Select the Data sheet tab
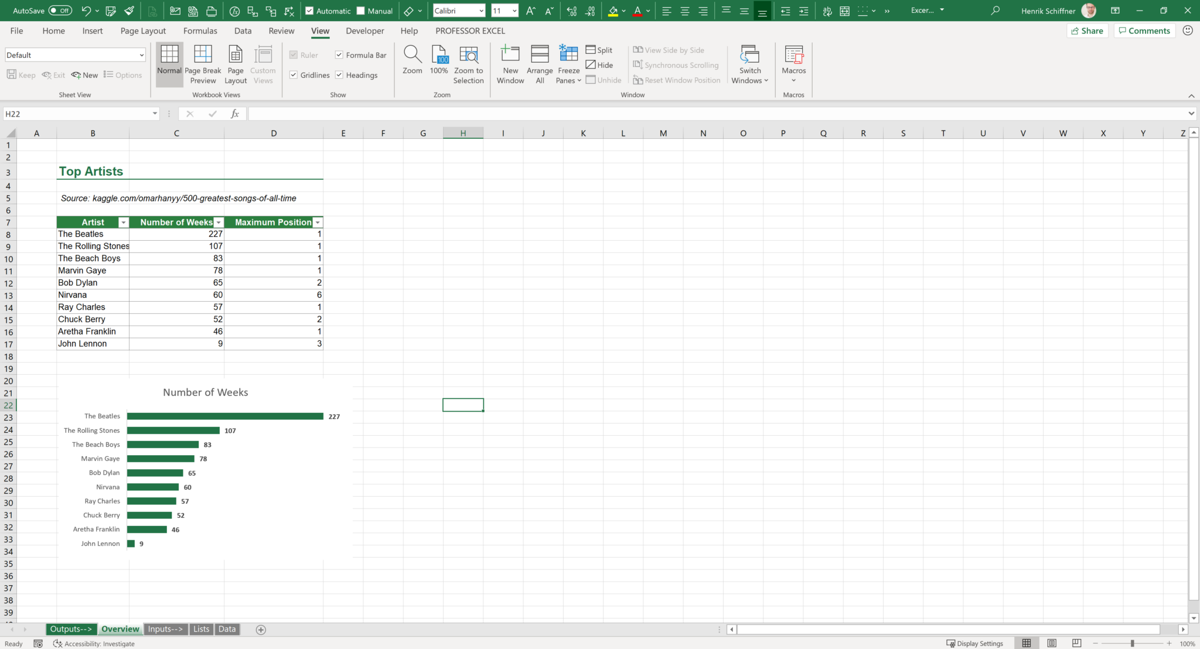 click(x=227, y=628)
